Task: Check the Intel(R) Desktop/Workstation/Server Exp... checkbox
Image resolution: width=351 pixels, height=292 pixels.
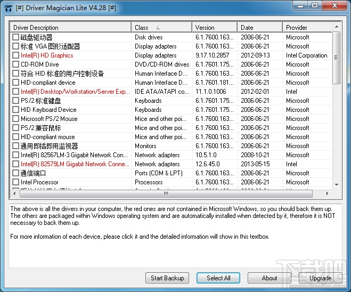Action: pos(15,92)
